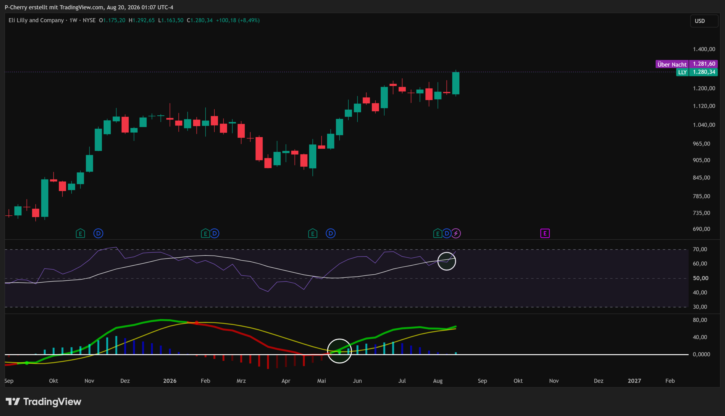This screenshot has width=725, height=416.
Task: Open the earnings marker dated late October 2025
Action: (80, 233)
